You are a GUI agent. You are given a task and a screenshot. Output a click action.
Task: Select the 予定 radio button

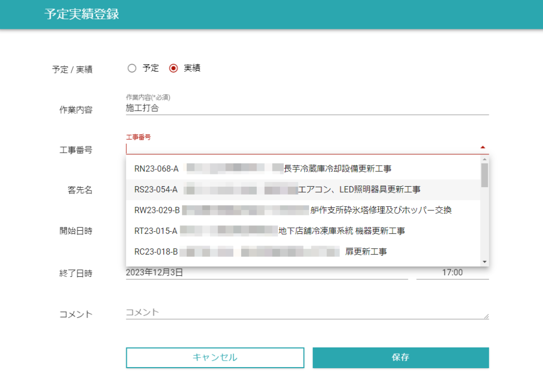[x=132, y=68]
